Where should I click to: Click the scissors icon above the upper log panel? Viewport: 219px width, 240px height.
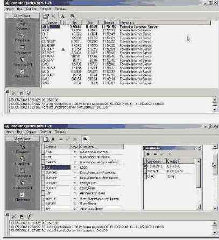[13, 93]
